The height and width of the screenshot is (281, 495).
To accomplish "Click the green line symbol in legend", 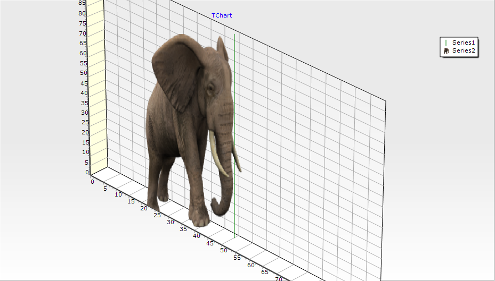I will coord(446,43).
